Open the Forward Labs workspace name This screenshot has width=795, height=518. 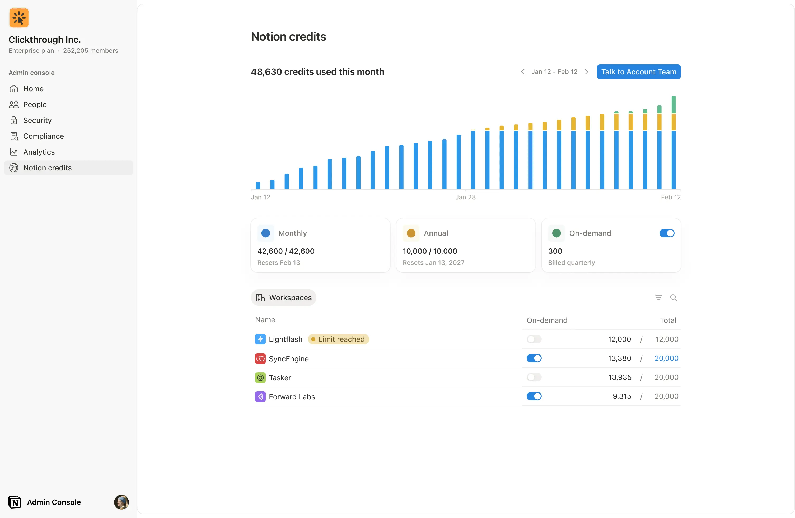pos(292,397)
